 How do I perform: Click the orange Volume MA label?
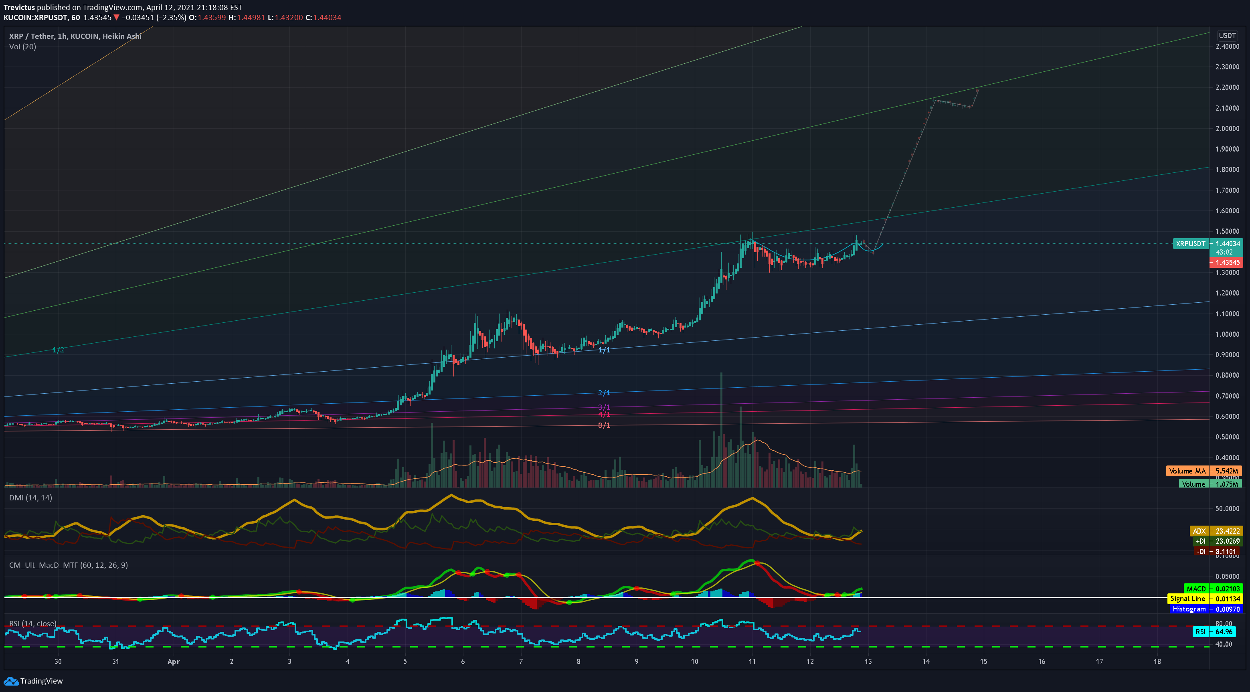click(1187, 471)
